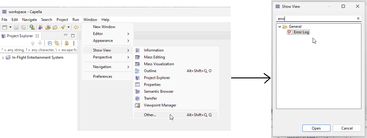Click the padlock icon in Project Explorer

point(67,43)
